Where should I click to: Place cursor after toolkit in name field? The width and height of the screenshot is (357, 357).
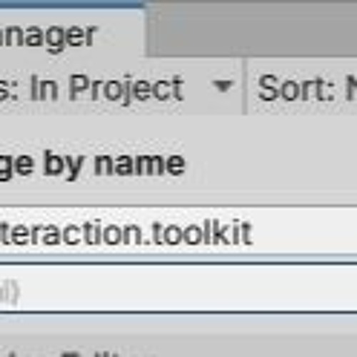[253, 232]
